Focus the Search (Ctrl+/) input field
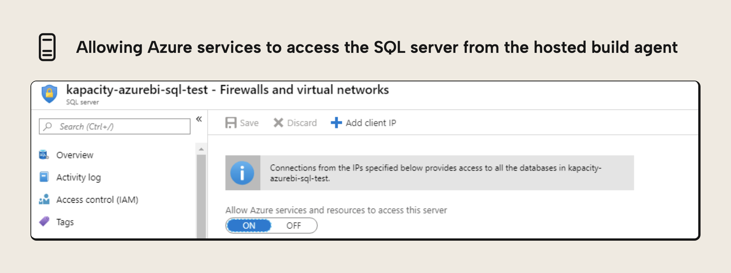 (115, 126)
